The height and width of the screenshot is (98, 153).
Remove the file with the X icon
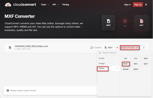pyautogui.click(x=144, y=48)
